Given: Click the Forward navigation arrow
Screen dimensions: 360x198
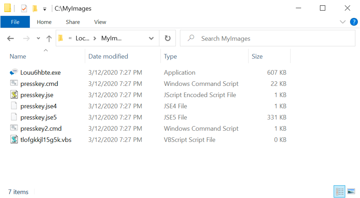Looking at the screenshot, I should (x=26, y=38).
